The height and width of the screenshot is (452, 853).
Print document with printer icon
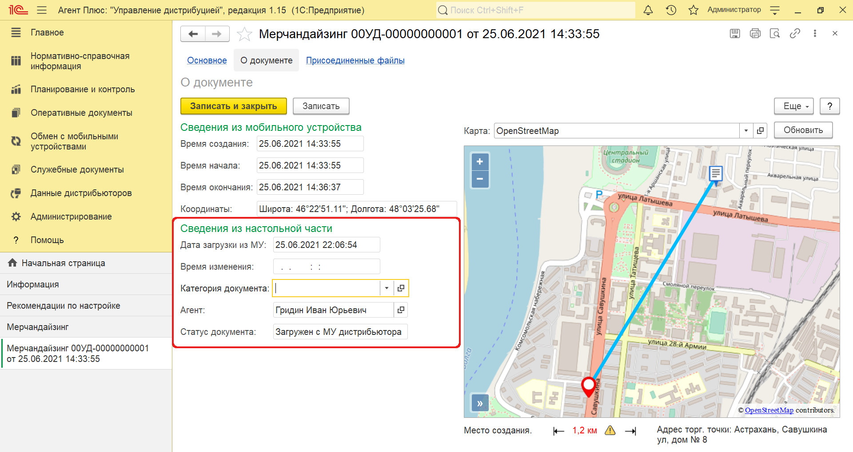(755, 33)
